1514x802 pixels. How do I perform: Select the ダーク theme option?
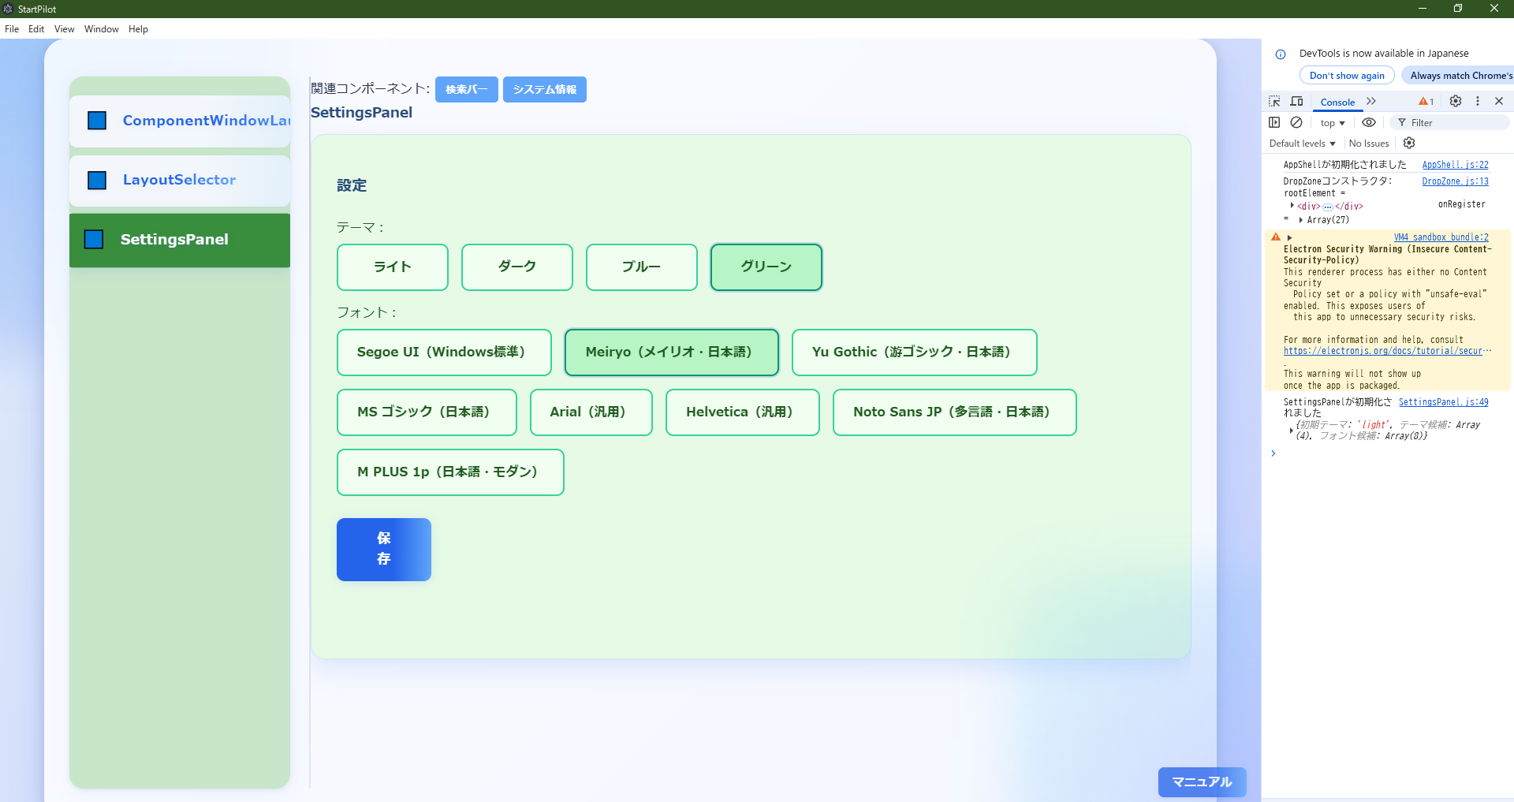516,267
